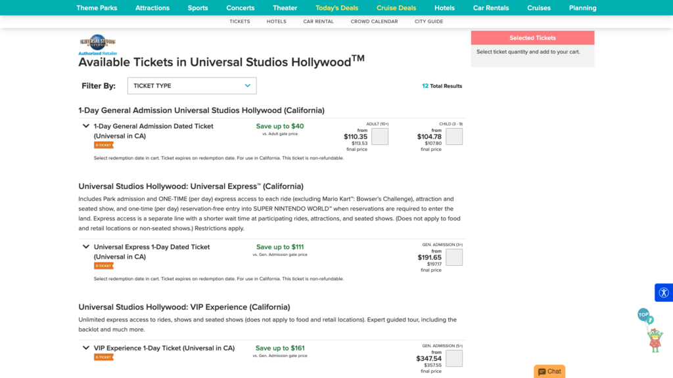Expand 1-Day General Admission Dated Ticket details
The width and height of the screenshot is (673, 378).
click(x=86, y=126)
